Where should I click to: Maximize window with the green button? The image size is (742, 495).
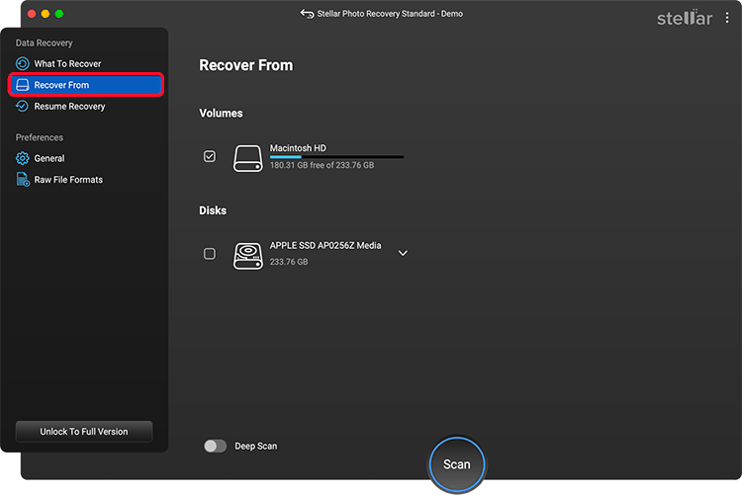coord(59,14)
